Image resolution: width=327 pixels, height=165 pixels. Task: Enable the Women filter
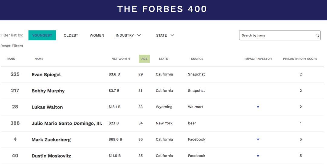pos(97,35)
